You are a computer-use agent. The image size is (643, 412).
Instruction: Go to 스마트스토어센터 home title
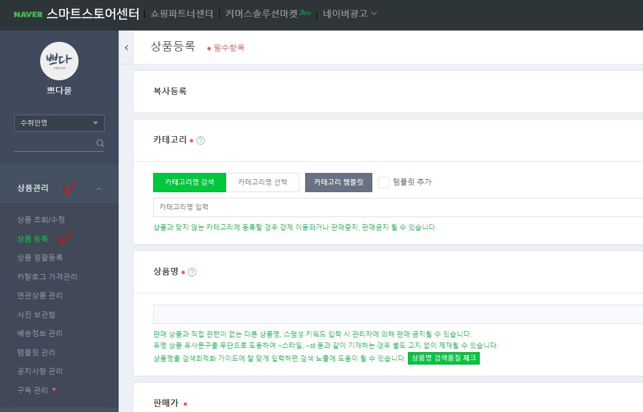tap(93, 14)
